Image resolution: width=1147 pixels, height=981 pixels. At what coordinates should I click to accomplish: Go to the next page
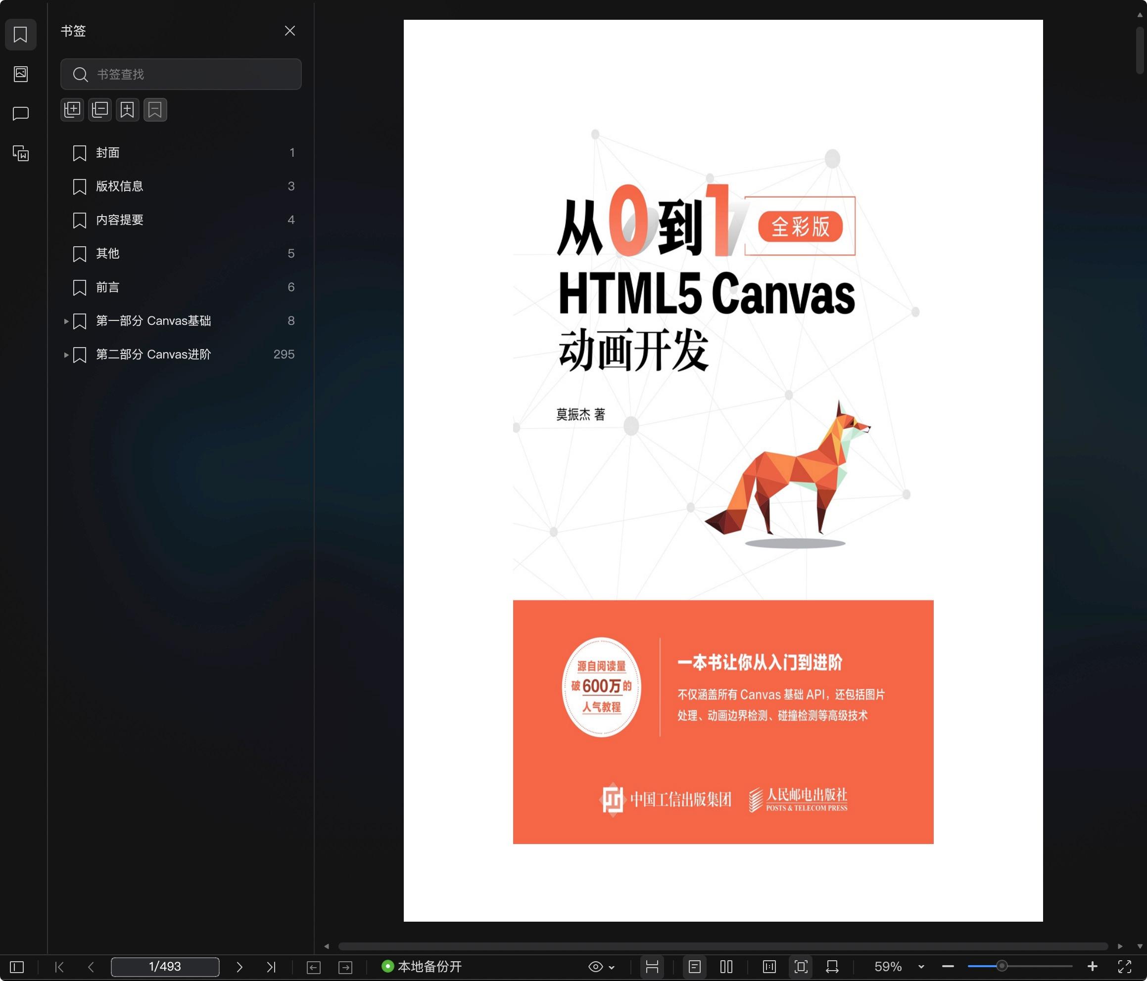(239, 967)
